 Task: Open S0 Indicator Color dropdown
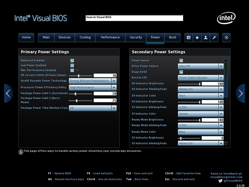(x=201, y=96)
